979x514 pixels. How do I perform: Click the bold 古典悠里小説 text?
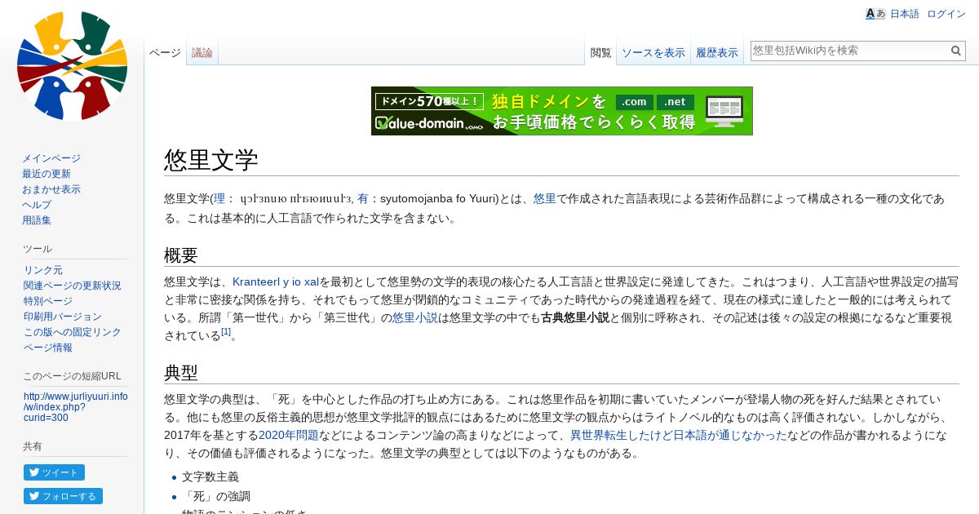click(x=575, y=317)
